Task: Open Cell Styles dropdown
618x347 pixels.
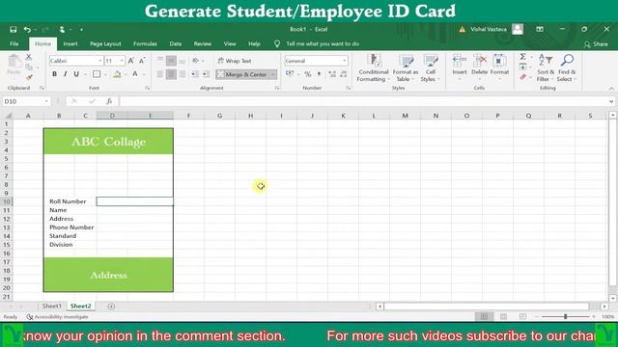Action: [430, 68]
